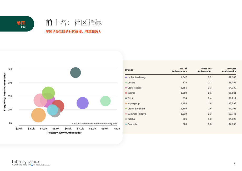
Task: Click the 3.5 y-axis tick label
Action: [x=10, y=69]
